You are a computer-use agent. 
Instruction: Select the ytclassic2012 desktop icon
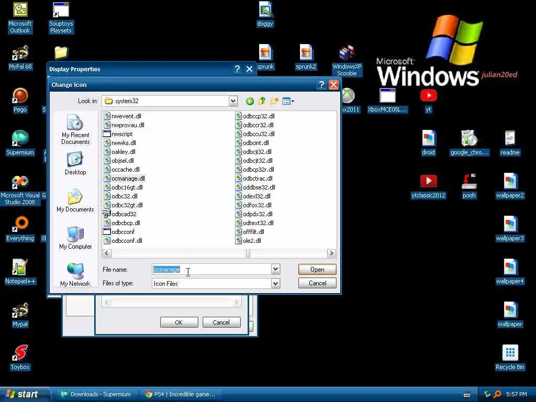coord(428,186)
